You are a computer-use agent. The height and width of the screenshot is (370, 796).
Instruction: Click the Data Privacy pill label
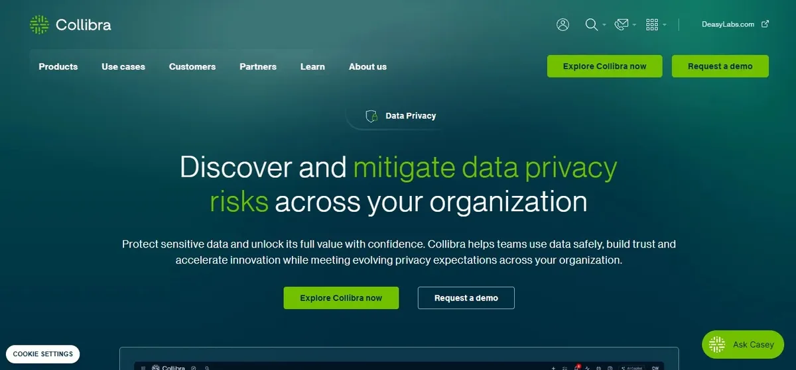point(411,116)
